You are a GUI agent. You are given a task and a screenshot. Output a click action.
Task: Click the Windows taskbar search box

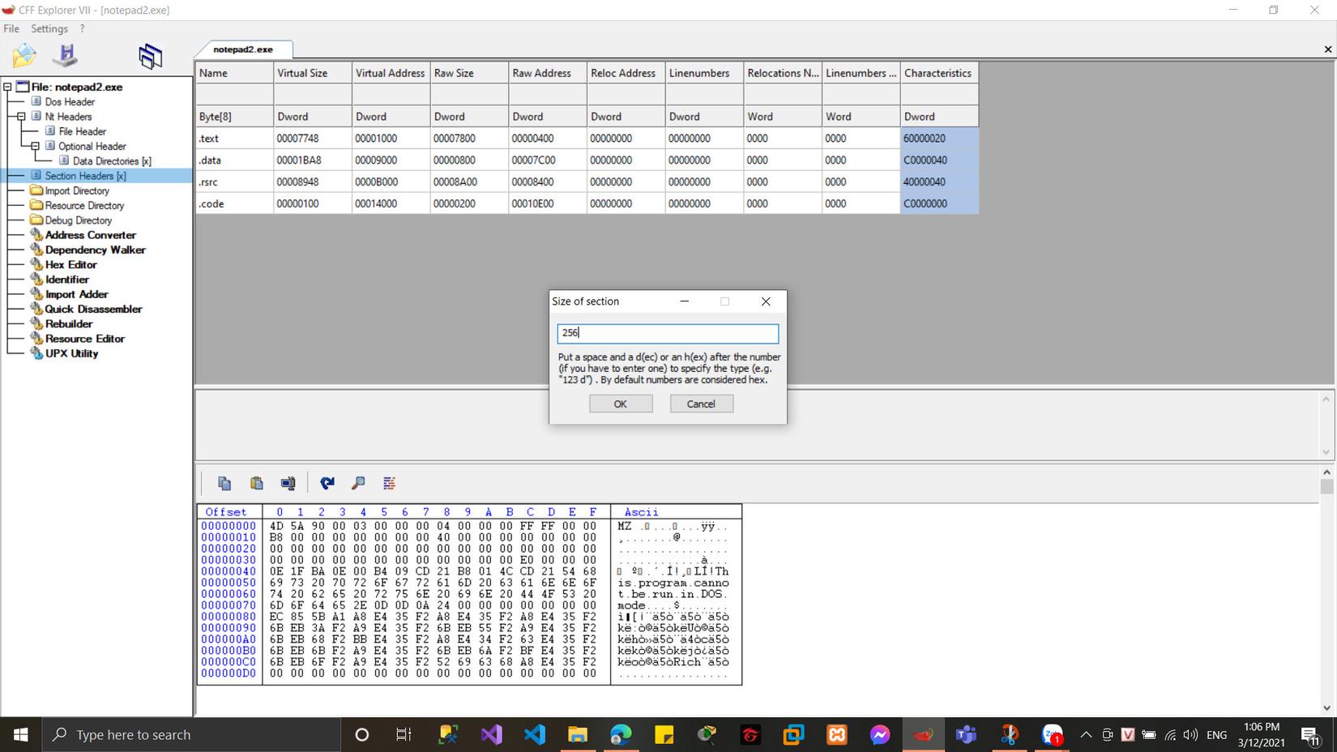[x=191, y=735]
